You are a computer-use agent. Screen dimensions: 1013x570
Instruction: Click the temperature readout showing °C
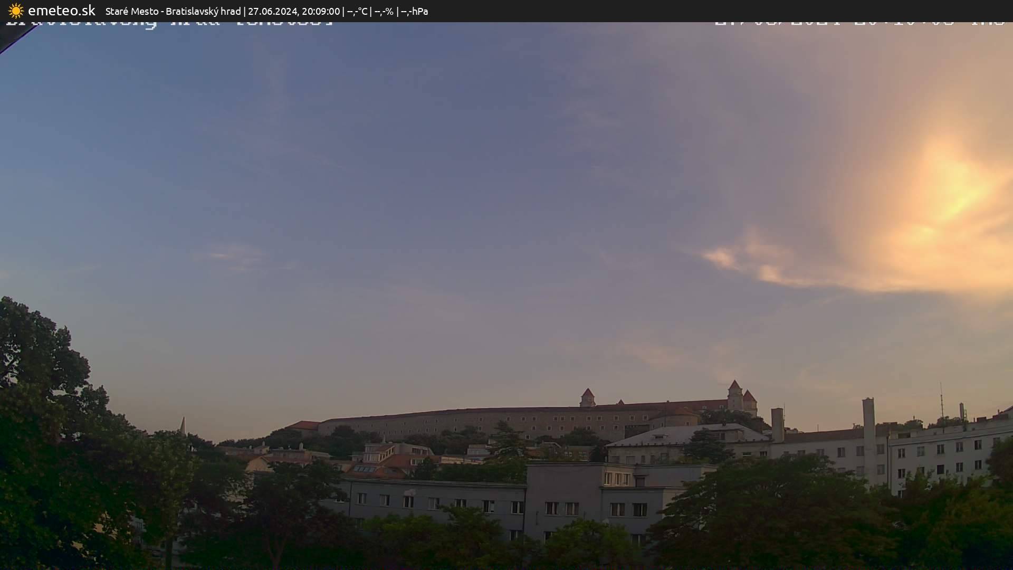coord(357,11)
